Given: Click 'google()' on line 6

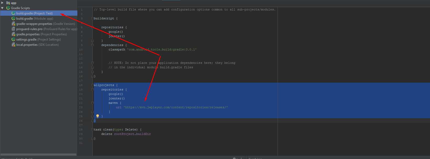Looking at the screenshot, I should 116,32.
